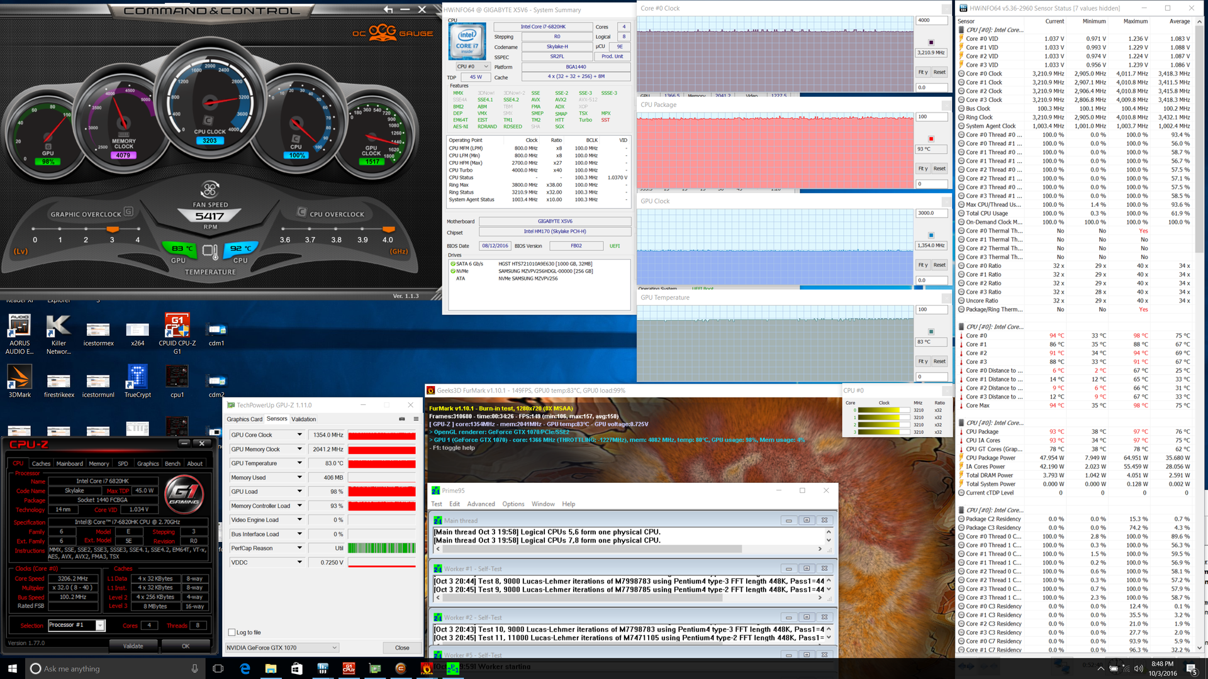The image size is (1208, 679).
Task: Click the 4000 max value field on Core #0 Clock graph
Action: pos(931,20)
